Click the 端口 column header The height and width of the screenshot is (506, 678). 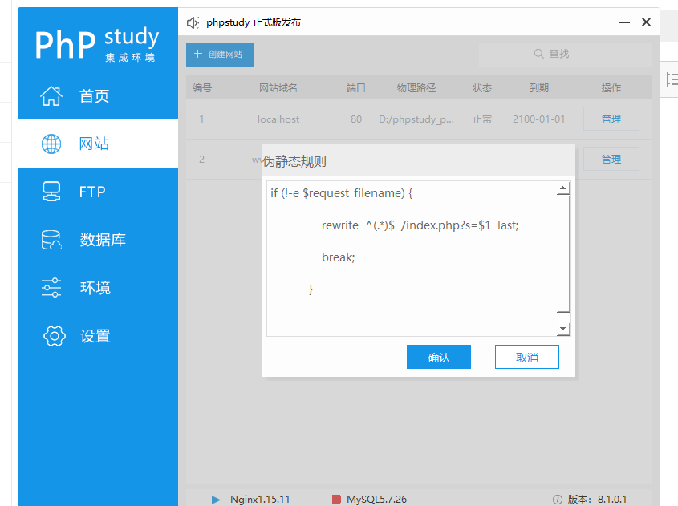coord(356,87)
